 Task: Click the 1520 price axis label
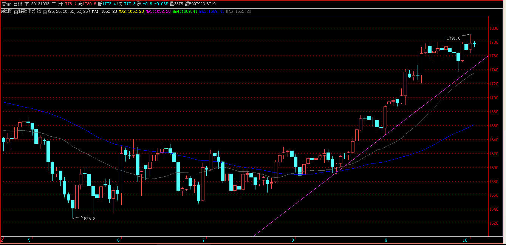tap(494, 223)
